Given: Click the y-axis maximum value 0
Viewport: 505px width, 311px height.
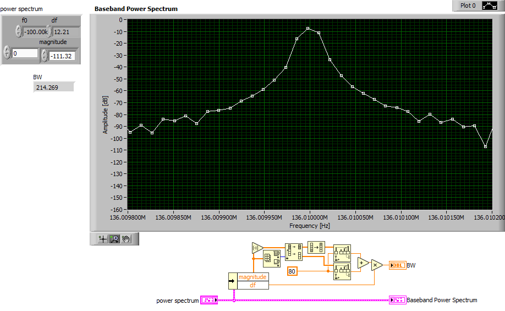Looking at the screenshot, I should [x=121, y=20].
